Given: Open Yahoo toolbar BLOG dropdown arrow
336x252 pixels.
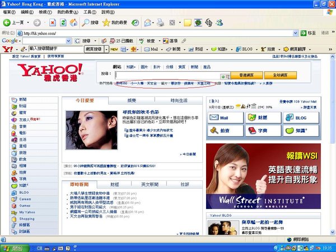Looking at the screenshot, I should pos(256,49).
